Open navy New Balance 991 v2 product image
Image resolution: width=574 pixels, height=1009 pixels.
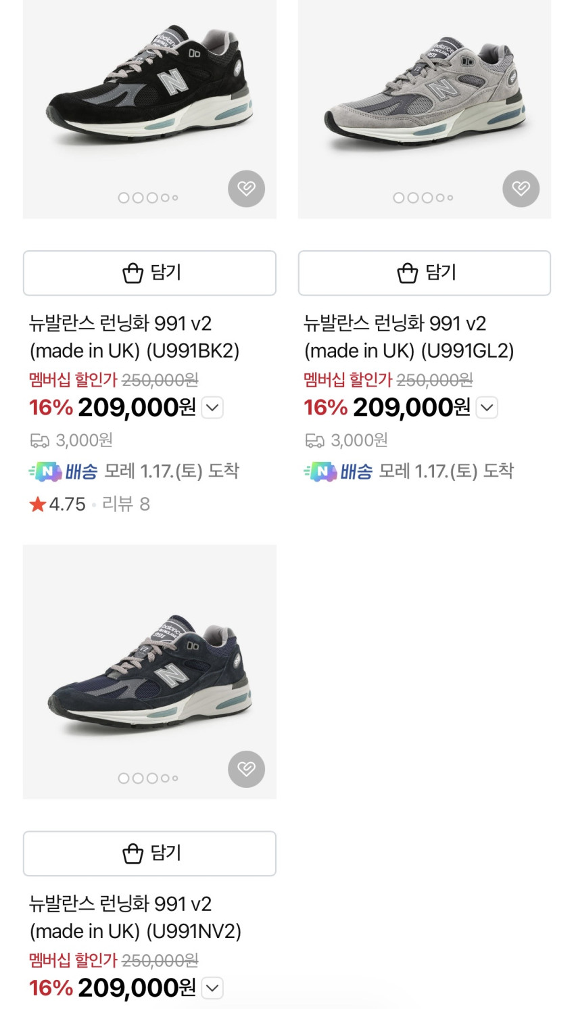(149, 670)
